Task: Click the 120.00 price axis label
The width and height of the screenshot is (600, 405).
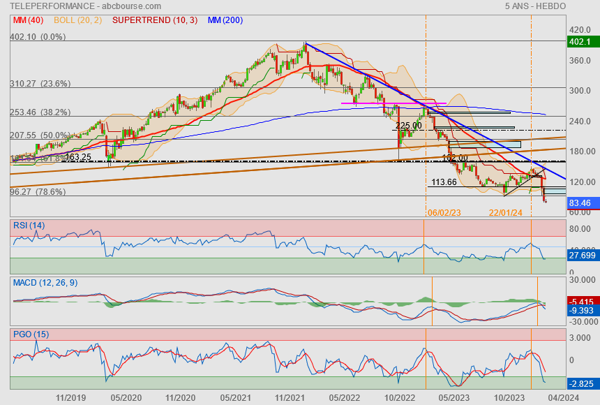Action: pos(582,182)
